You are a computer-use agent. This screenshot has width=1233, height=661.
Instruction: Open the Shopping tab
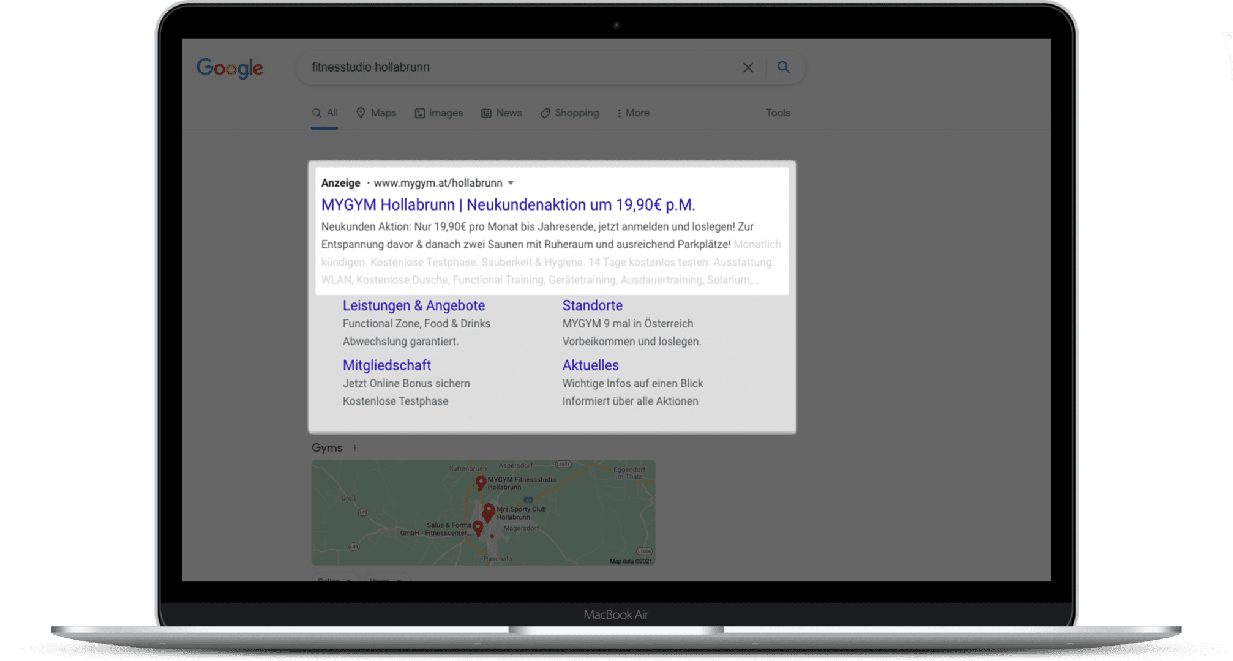569,113
